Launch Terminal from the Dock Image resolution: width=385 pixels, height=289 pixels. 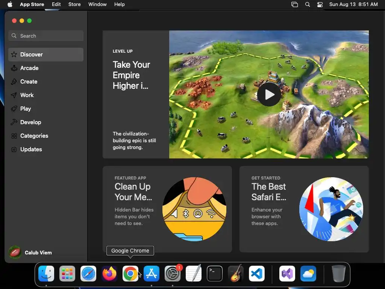(x=215, y=274)
